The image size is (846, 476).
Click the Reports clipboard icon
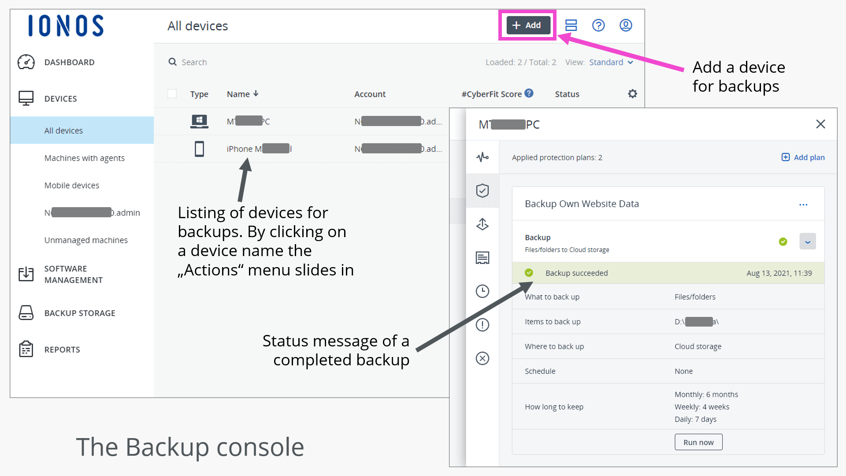click(26, 349)
